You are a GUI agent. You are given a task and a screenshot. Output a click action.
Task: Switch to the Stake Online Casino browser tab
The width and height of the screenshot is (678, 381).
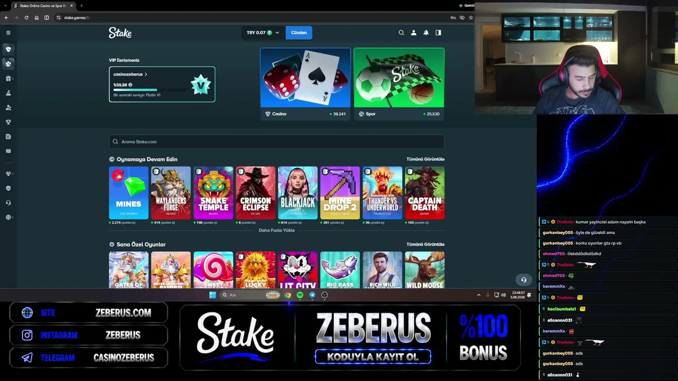[x=43, y=6]
